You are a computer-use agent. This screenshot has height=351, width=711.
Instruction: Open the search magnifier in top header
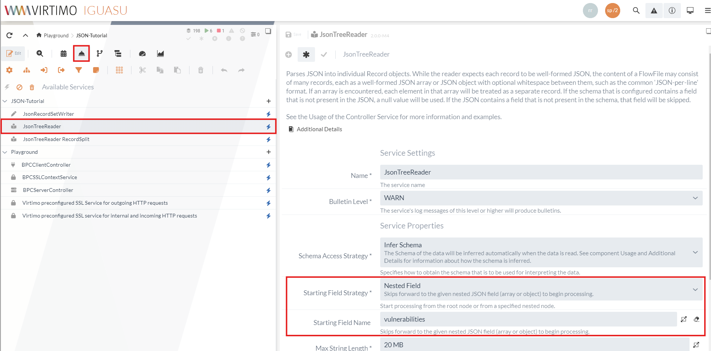(636, 11)
